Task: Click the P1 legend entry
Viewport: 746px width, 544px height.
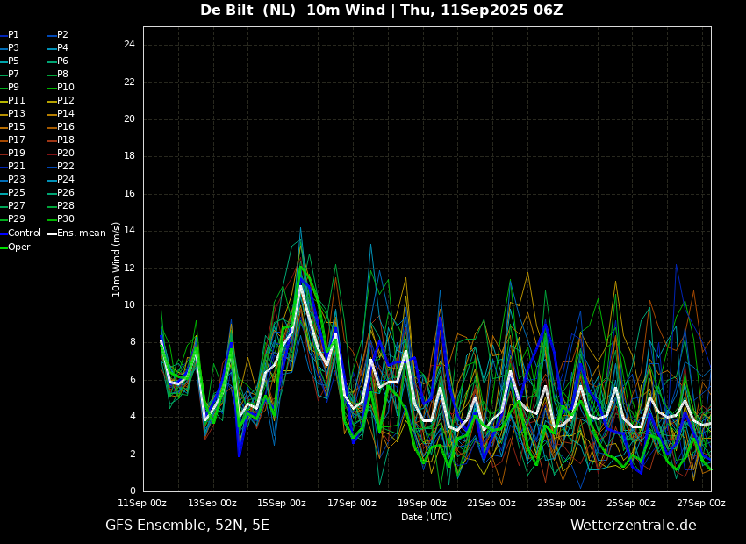Action: tap(10, 35)
